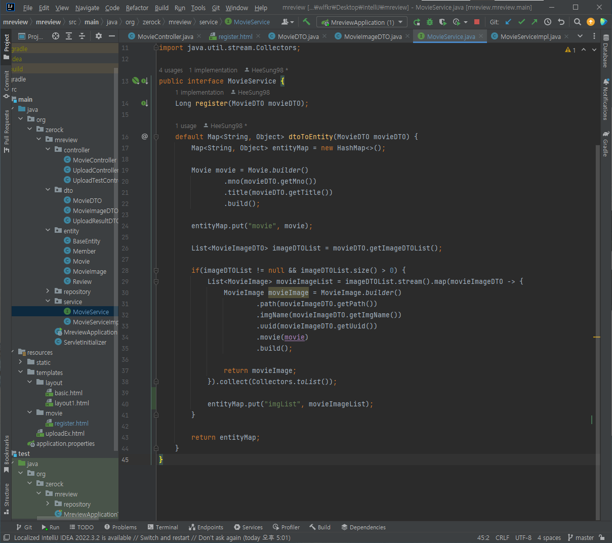Viewport: 612px width, 543px height.
Task: Open the Build menu
Action: [161, 8]
